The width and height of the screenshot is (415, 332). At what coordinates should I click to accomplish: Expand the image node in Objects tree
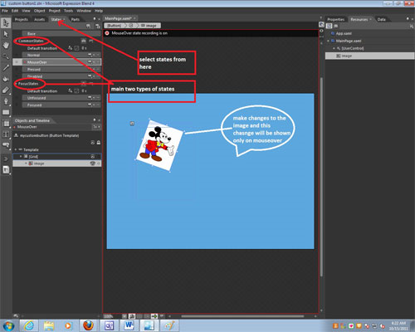click(x=26, y=164)
